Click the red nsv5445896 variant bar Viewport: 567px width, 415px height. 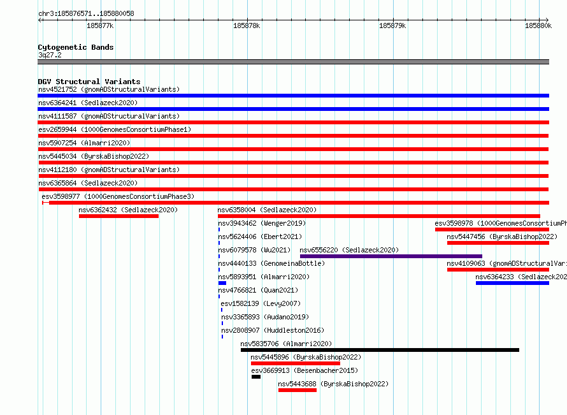pos(296,363)
